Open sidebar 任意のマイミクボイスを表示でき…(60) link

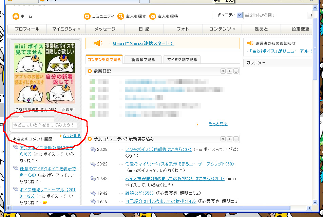pyautogui.click(x=48, y=172)
